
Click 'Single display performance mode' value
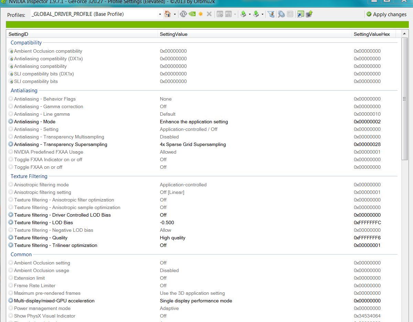point(196,301)
